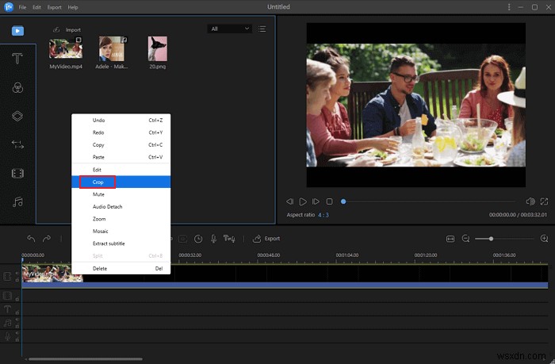555x364 pixels.
Task: Open the Filters panel in sidebar
Action: 17,88
